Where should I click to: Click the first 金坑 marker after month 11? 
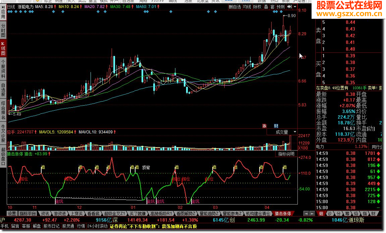[x=59, y=201]
